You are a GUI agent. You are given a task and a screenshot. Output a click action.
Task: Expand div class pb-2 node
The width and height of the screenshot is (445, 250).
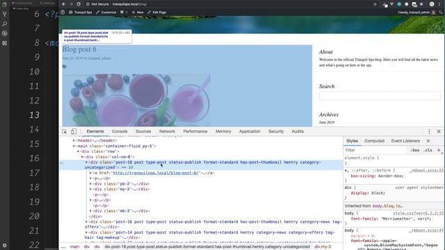pyautogui.click(x=90, y=184)
